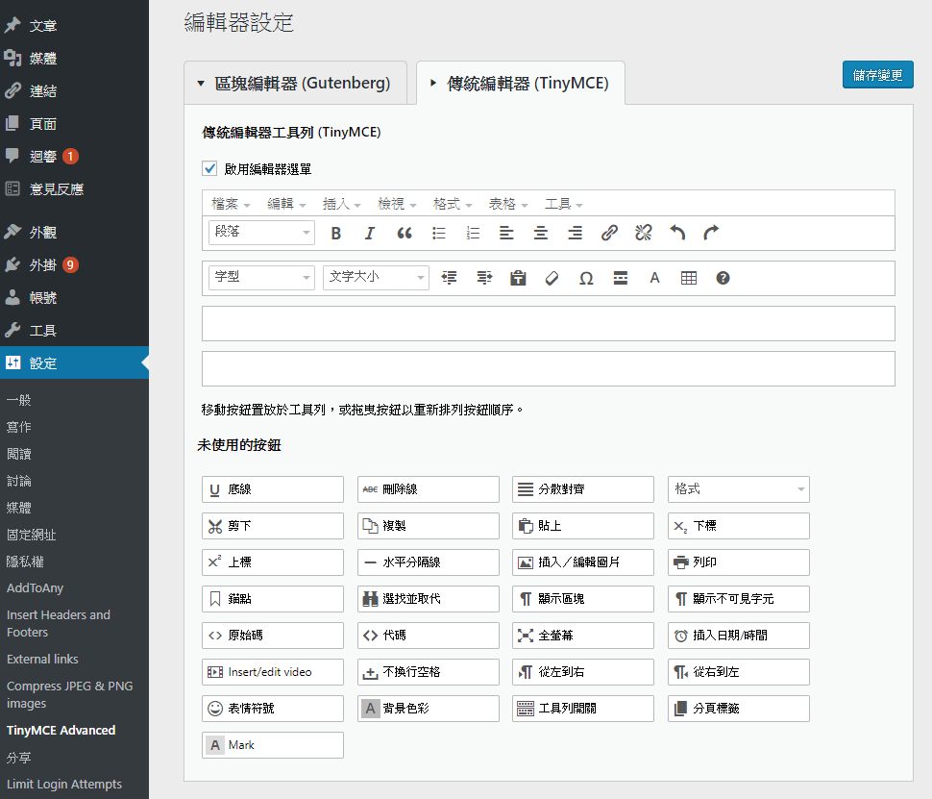
Task: Open the 格式 dropdown in unused buttons
Action: [x=739, y=489]
